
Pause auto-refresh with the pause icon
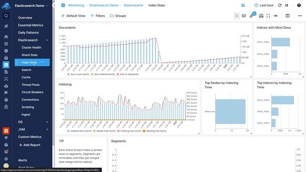coord(287,5)
